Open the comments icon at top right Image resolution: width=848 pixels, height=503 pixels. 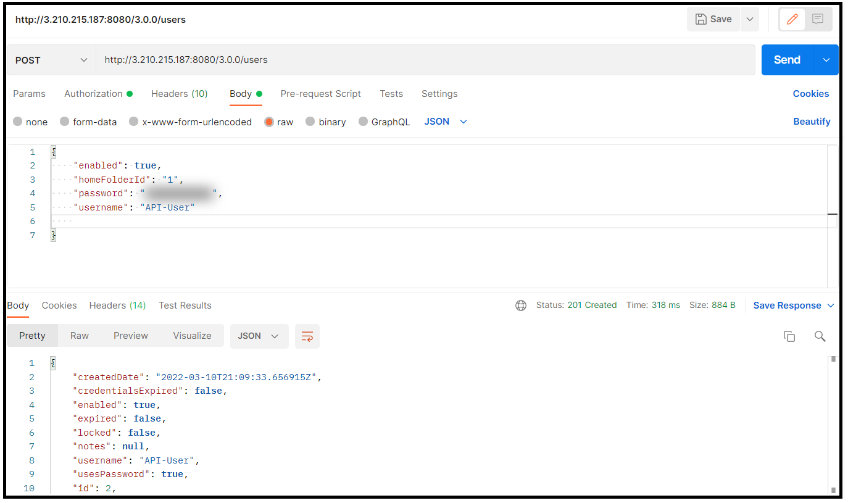click(x=818, y=19)
